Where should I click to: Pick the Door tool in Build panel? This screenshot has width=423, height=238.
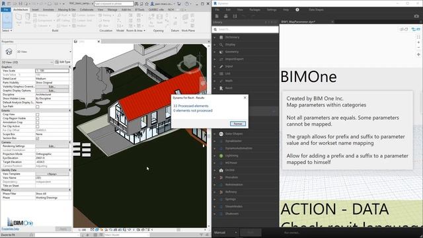point(28,19)
